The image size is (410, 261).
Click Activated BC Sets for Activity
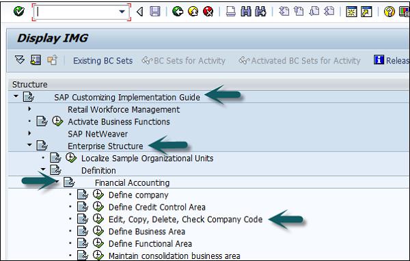point(299,61)
